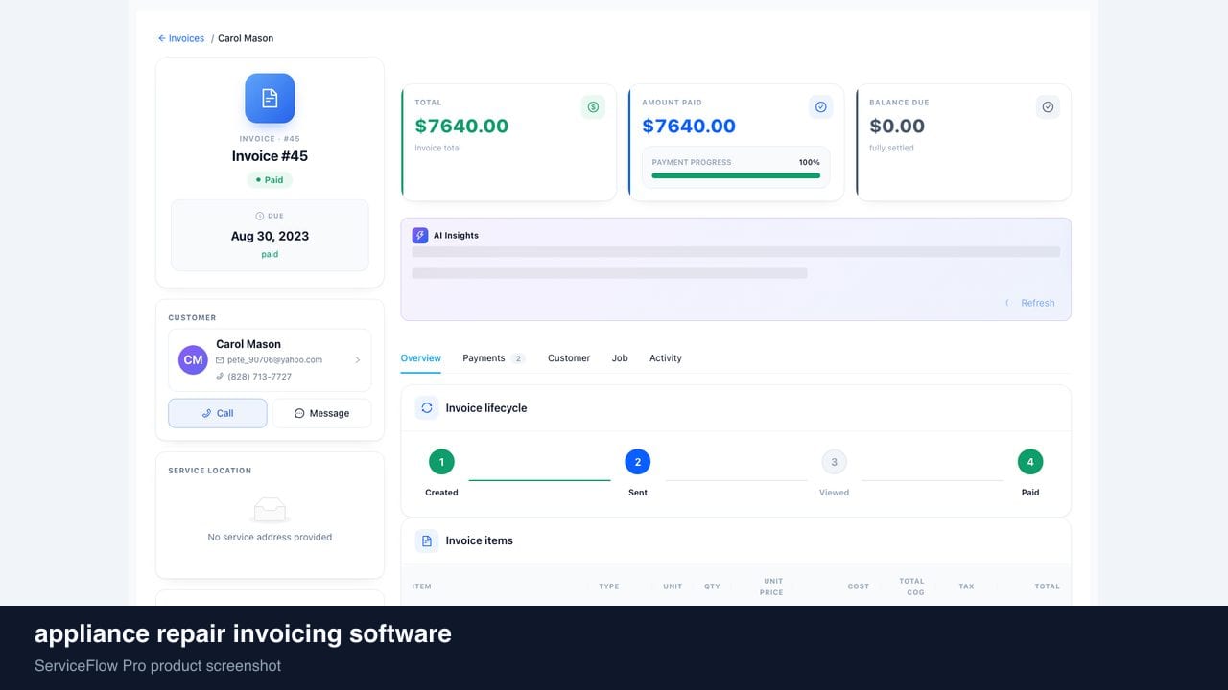The height and width of the screenshot is (690, 1228).
Task: Switch to the Job tab
Action: tap(620, 358)
